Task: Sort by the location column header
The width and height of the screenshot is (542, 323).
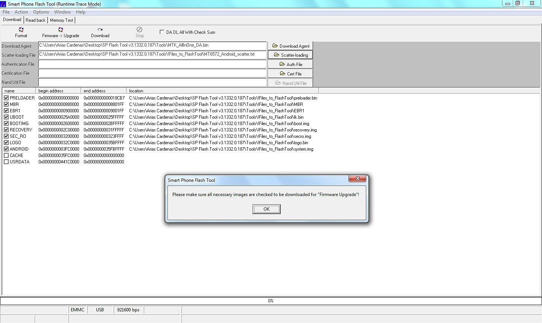Action: coord(222,91)
